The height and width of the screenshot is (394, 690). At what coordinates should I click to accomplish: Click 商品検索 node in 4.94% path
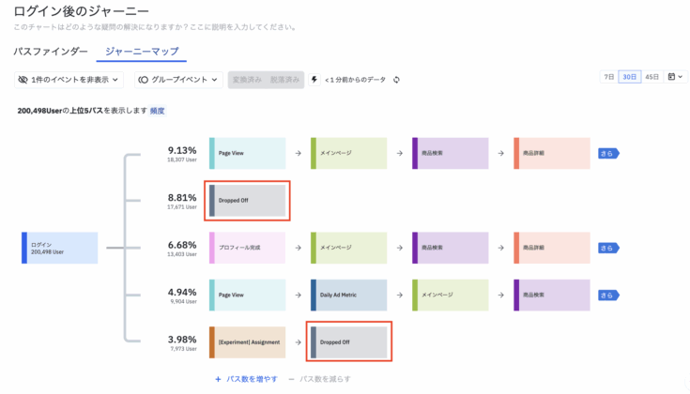552,295
